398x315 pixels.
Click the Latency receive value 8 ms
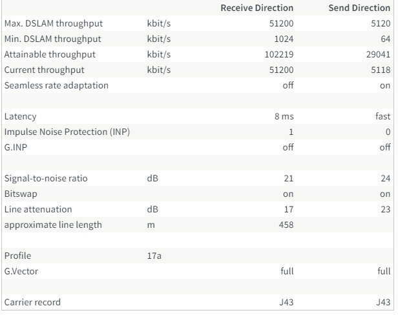[284, 116]
